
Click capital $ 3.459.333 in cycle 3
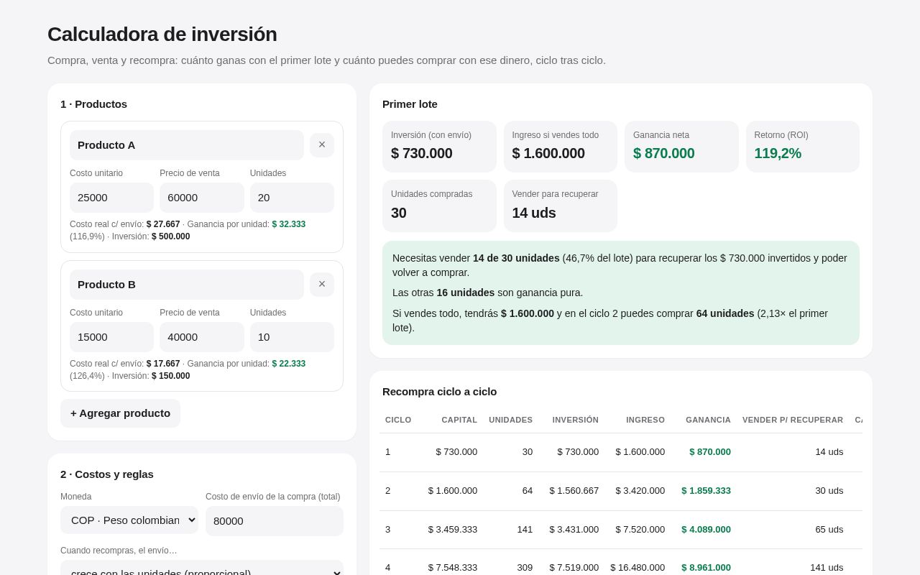pos(453,530)
